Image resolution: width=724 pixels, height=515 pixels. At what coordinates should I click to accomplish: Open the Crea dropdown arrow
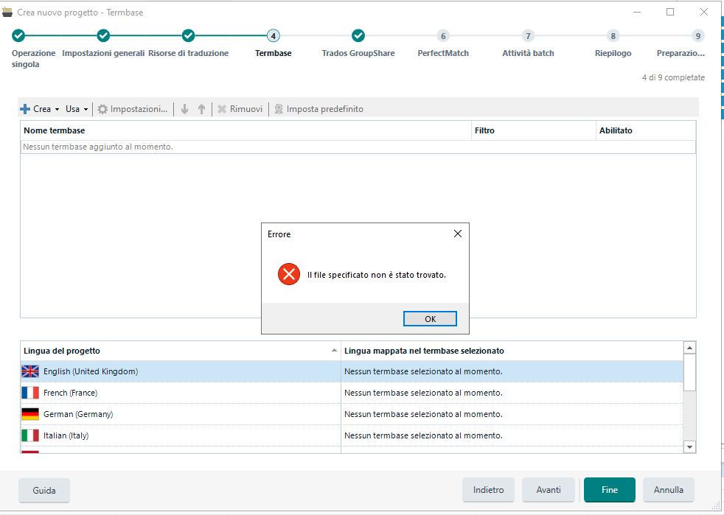point(58,109)
